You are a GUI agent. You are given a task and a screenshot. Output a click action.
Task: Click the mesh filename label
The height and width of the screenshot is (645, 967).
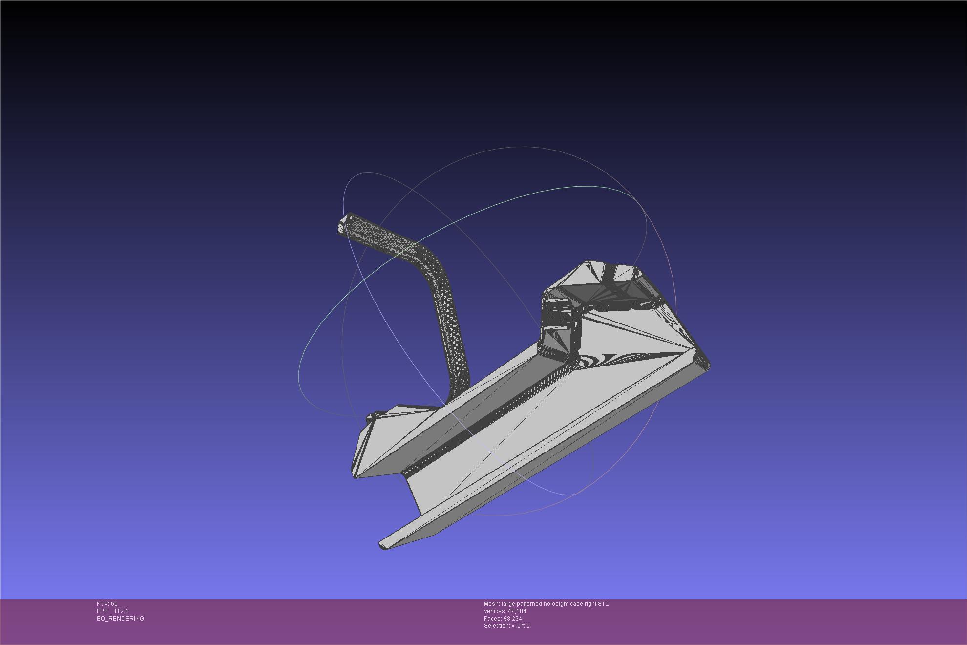point(546,603)
